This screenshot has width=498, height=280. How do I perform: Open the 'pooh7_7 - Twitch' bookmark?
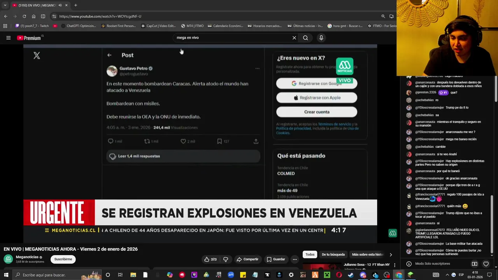pos(32,26)
